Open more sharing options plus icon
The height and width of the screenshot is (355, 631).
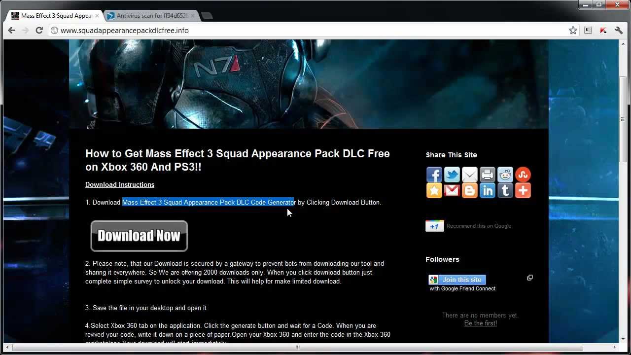523,190
